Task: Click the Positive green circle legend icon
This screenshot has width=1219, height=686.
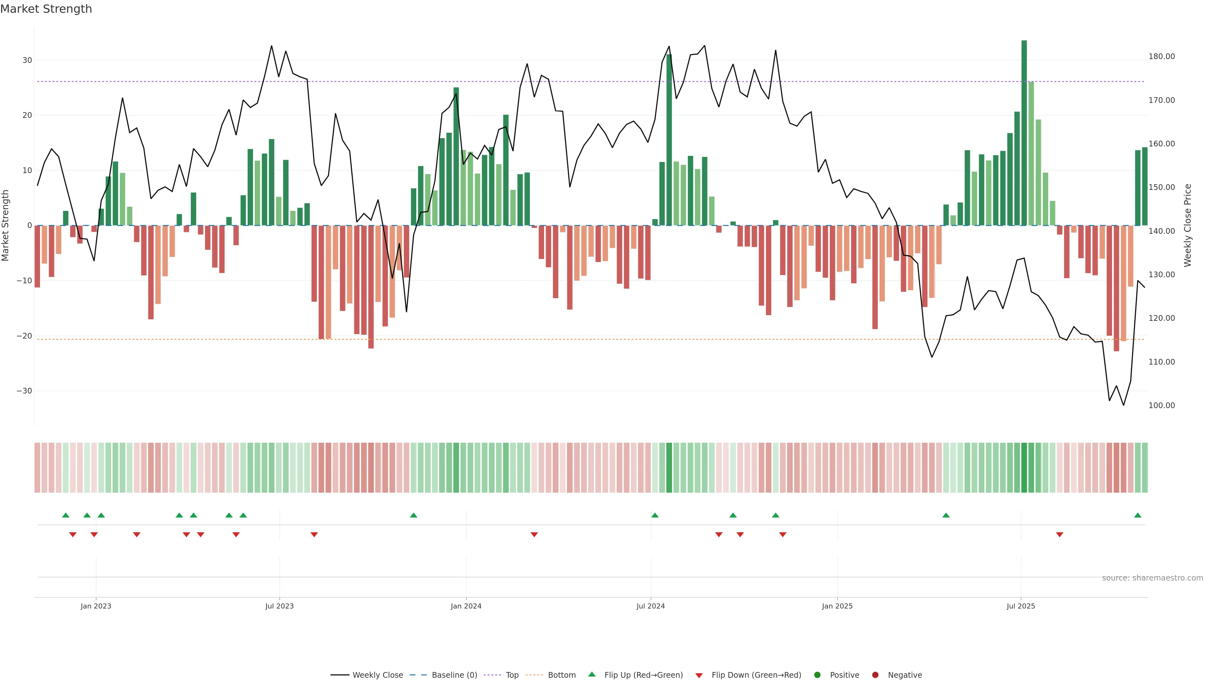Action: [817, 675]
